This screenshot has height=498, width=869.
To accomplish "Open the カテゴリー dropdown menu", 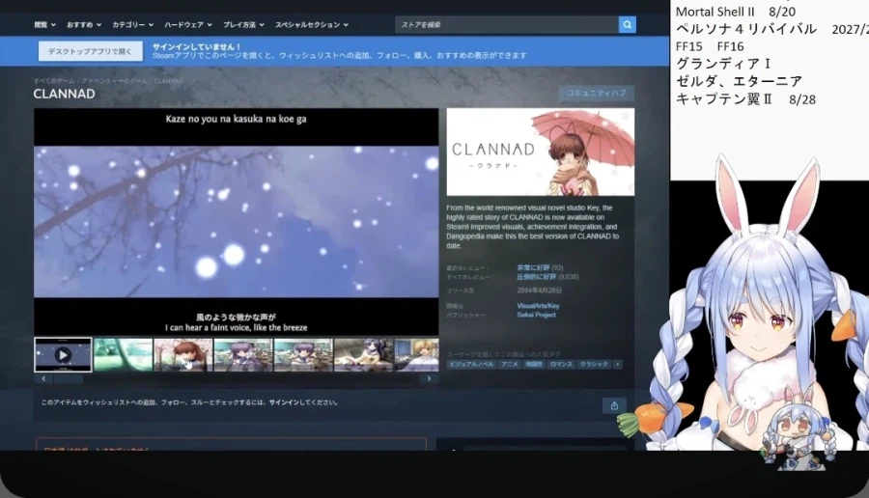I will coord(132,24).
